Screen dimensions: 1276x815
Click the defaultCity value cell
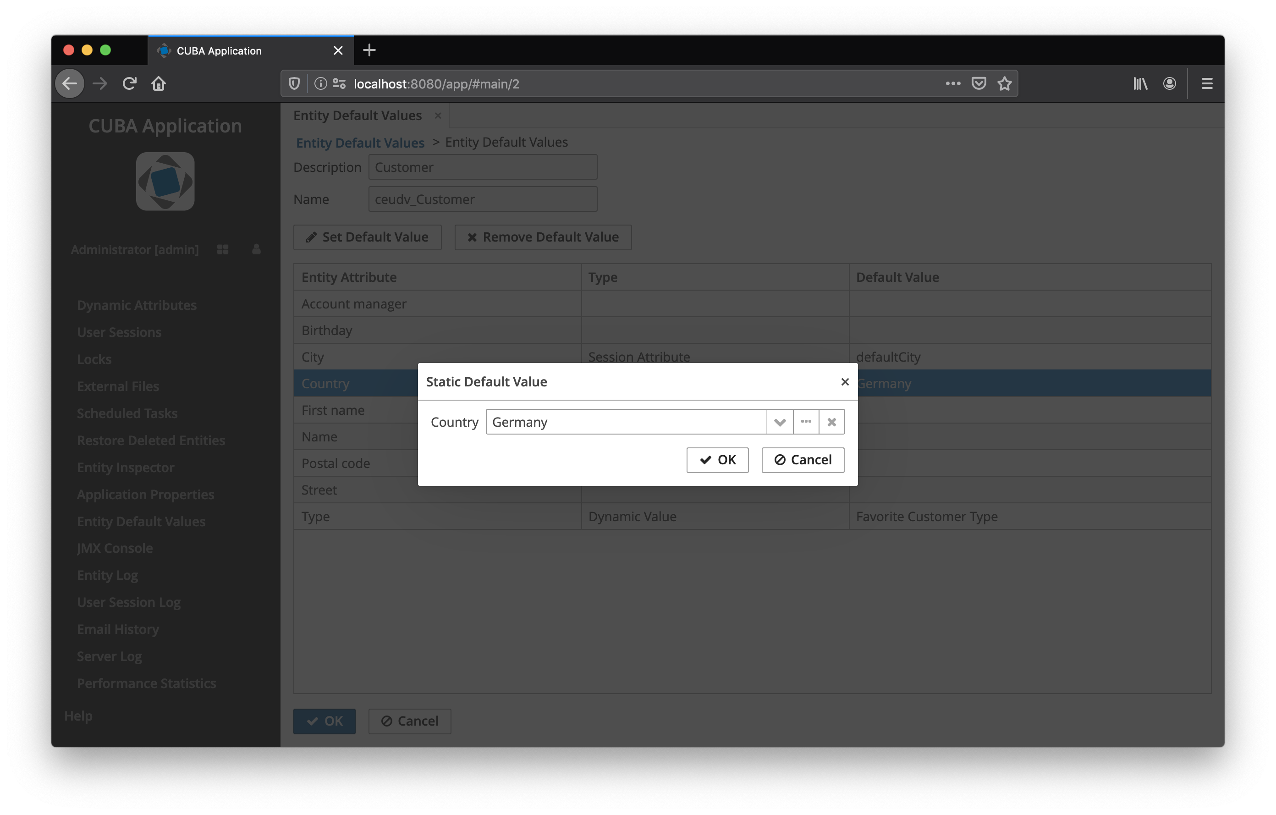pos(1029,357)
